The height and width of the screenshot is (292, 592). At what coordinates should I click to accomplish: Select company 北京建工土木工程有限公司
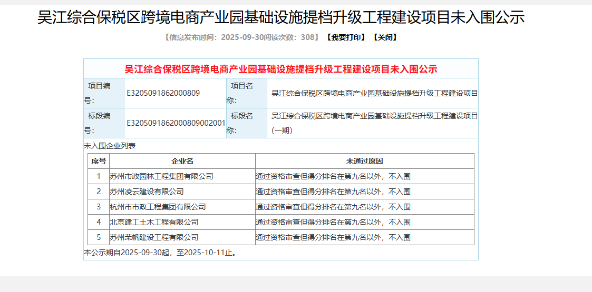(154, 222)
